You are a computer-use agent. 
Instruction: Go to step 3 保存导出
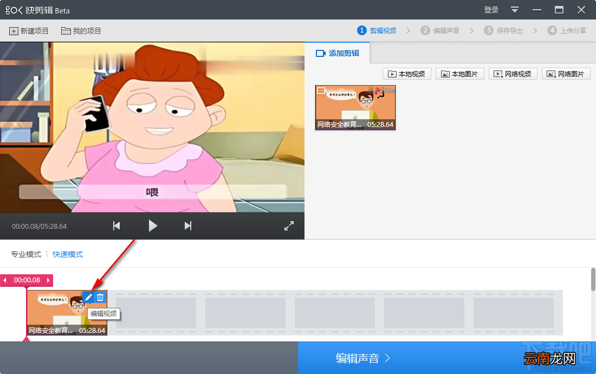(x=504, y=30)
